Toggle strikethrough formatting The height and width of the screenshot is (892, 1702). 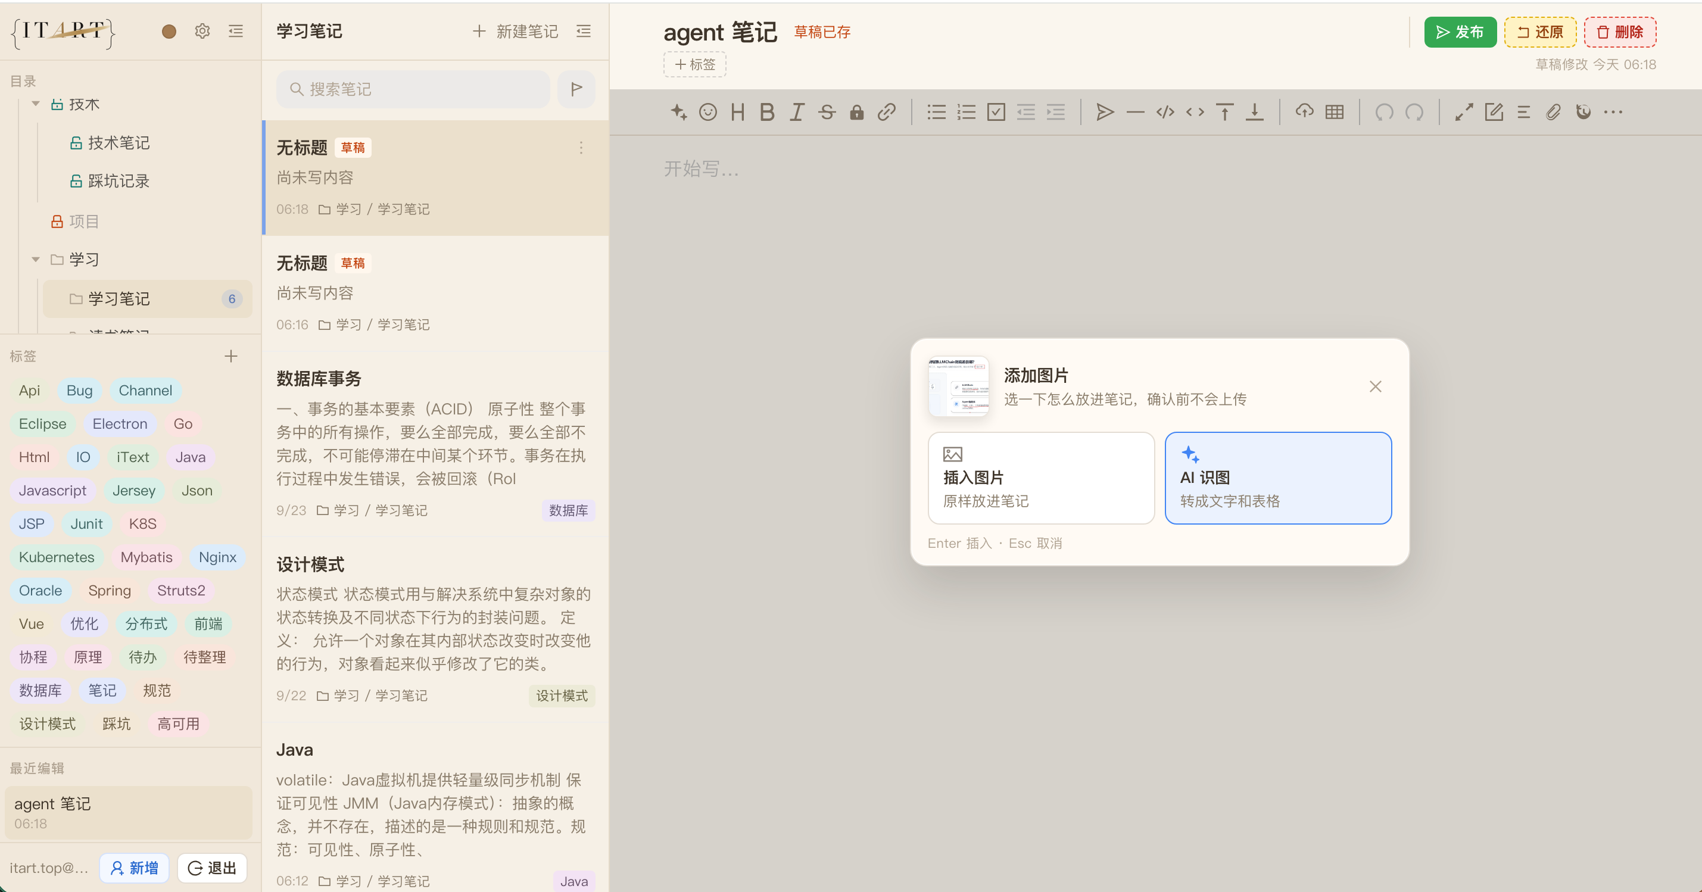[827, 113]
